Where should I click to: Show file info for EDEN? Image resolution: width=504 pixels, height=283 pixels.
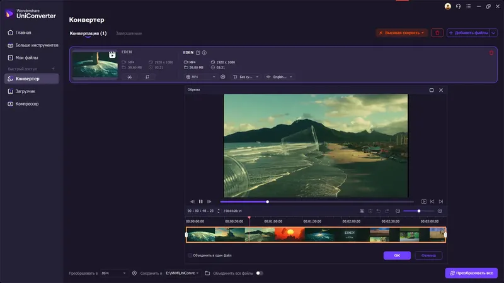(204, 53)
